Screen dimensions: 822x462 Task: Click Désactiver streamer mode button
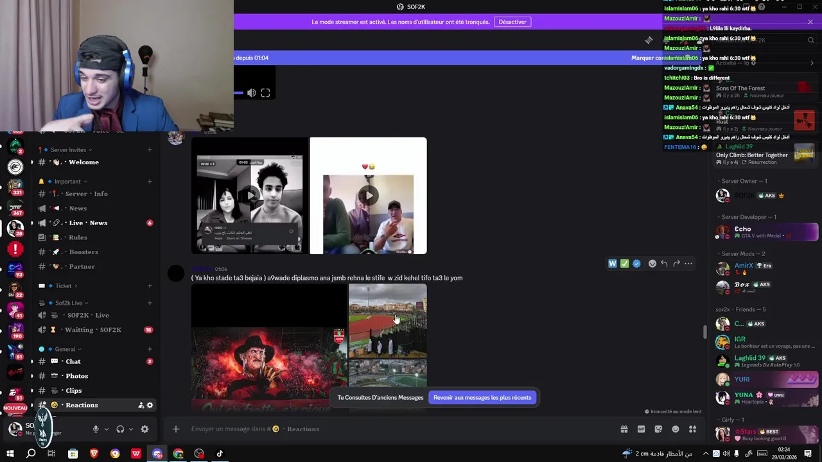pos(512,22)
